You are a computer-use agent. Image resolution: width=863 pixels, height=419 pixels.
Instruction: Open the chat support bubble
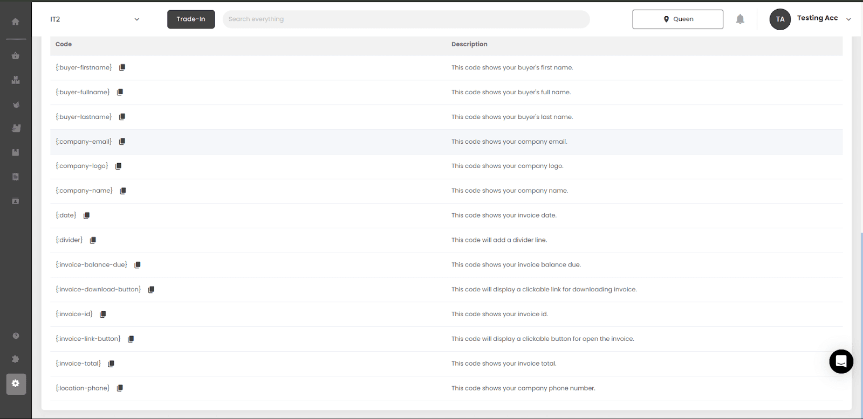tap(841, 361)
